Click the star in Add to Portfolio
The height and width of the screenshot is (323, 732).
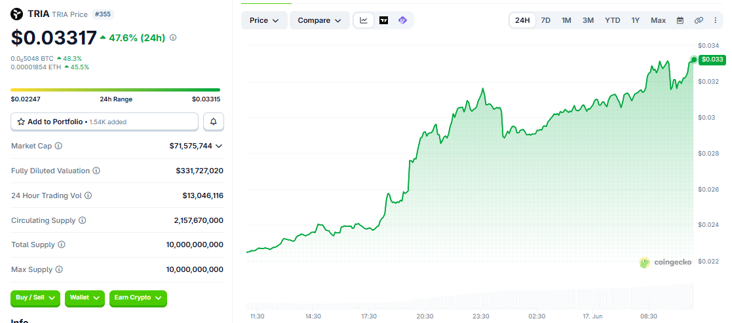tap(21, 122)
